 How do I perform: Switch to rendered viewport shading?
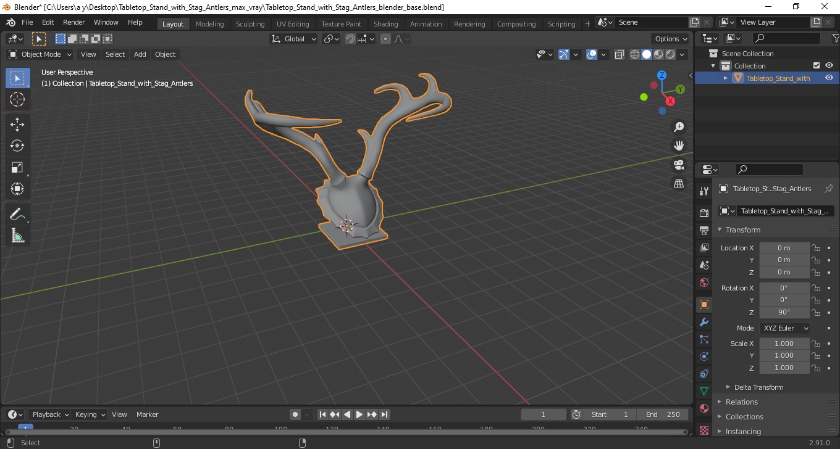point(670,54)
